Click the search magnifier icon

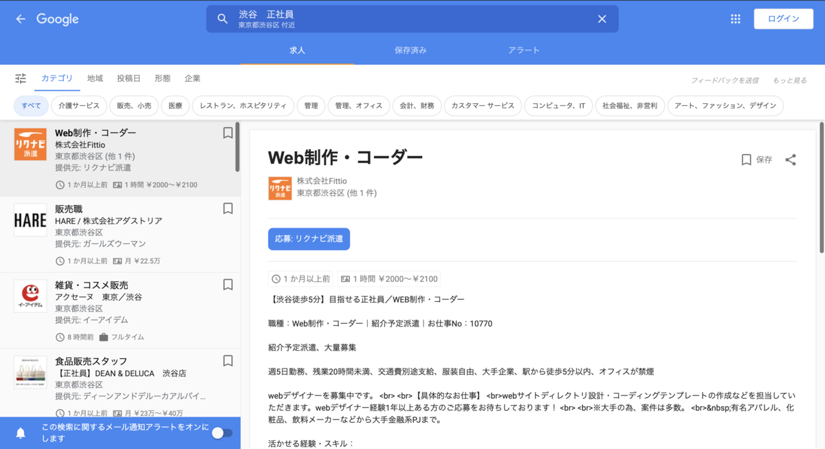[x=222, y=19]
